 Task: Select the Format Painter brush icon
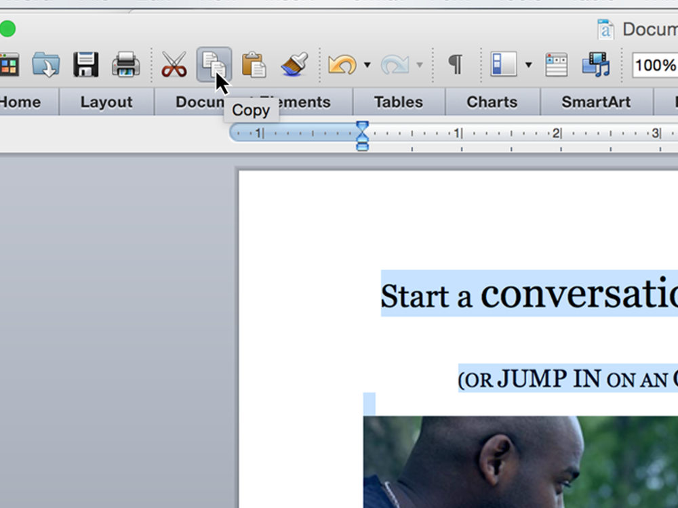(294, 65)
